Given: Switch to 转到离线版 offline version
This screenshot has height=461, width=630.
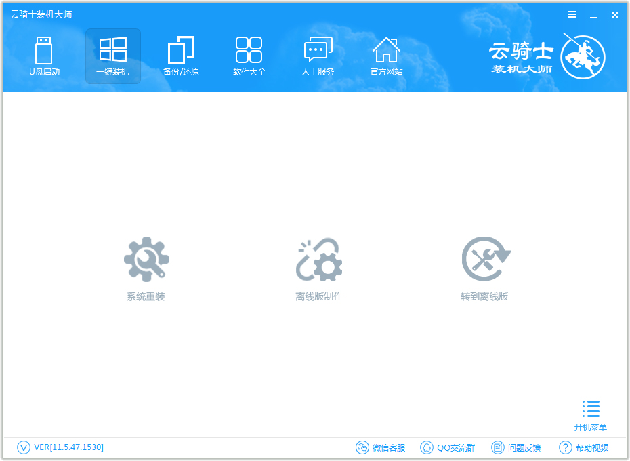Looking at the screenshot, I should 485,268.
